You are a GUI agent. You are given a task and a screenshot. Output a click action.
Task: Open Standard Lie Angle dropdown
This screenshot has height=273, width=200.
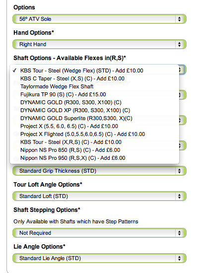pyautogui.click(x=99, y=258)
